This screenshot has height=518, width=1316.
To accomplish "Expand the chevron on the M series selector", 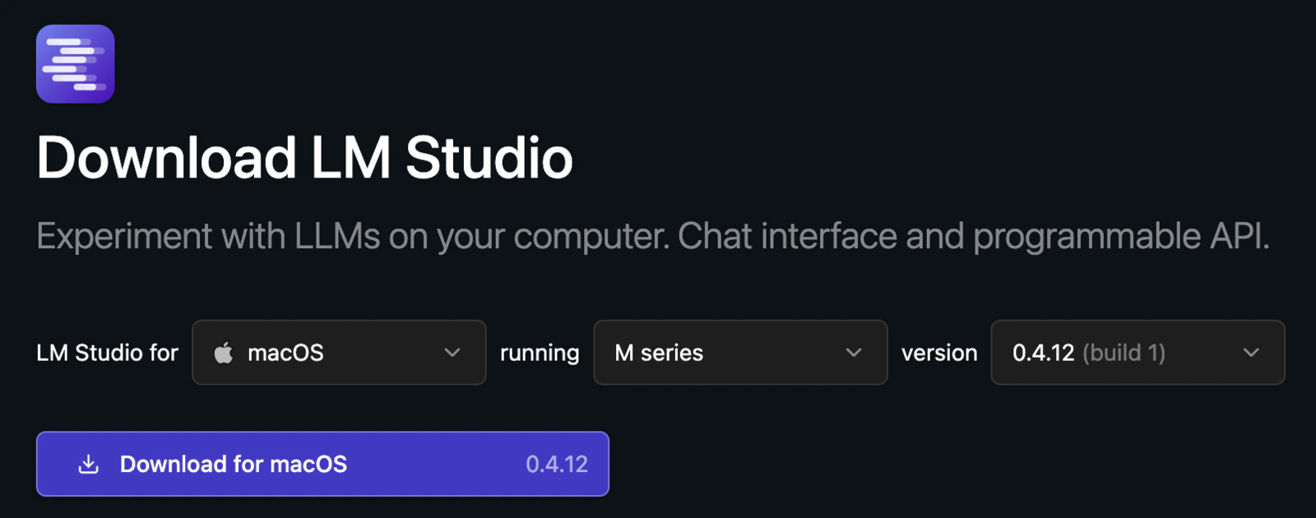I will coord(853,353).
